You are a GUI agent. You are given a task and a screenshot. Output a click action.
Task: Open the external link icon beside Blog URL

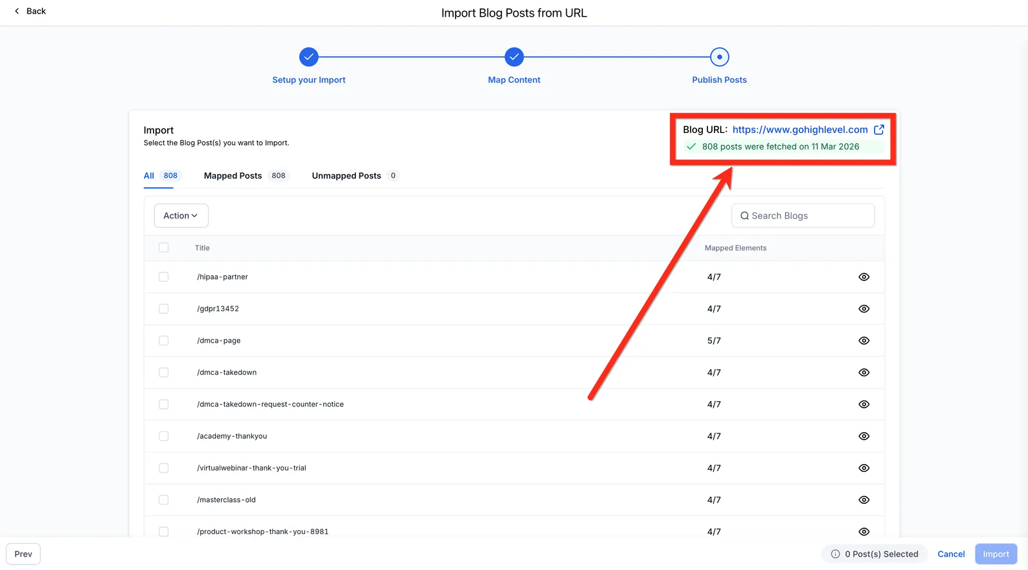[x=879, y=130]
